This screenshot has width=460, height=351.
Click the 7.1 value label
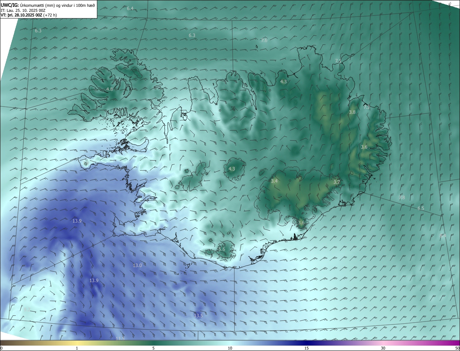[x=338, y=61]
